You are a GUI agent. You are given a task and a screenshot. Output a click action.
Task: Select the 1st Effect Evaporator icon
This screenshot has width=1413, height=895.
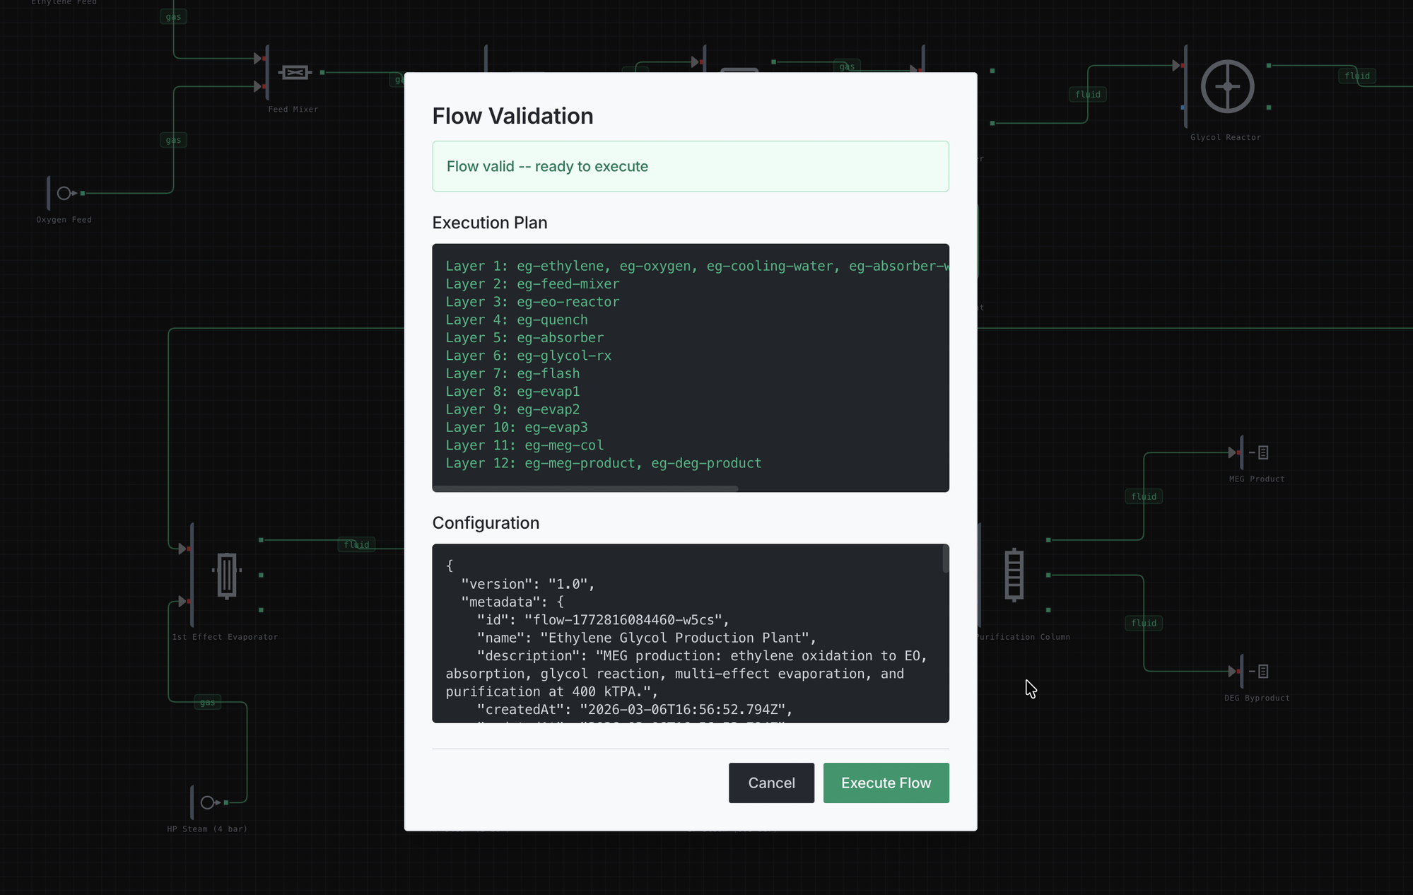(x=226, y=575)
